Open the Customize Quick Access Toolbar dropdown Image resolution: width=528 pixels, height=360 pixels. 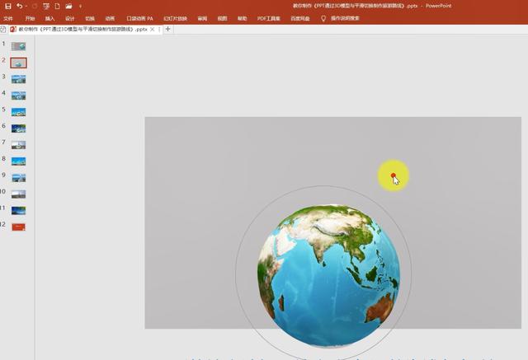(80, 6)
